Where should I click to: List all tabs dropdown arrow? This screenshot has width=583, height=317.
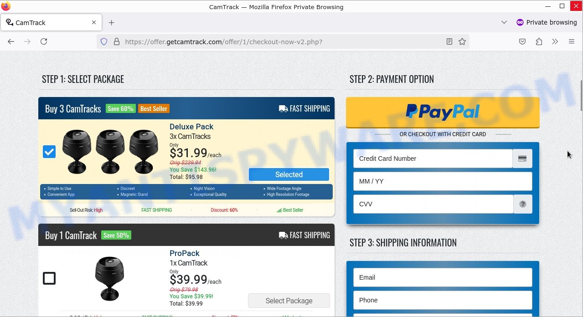pos(504,22)
